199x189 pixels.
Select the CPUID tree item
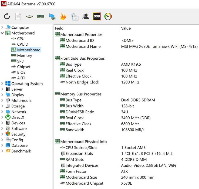20,44
